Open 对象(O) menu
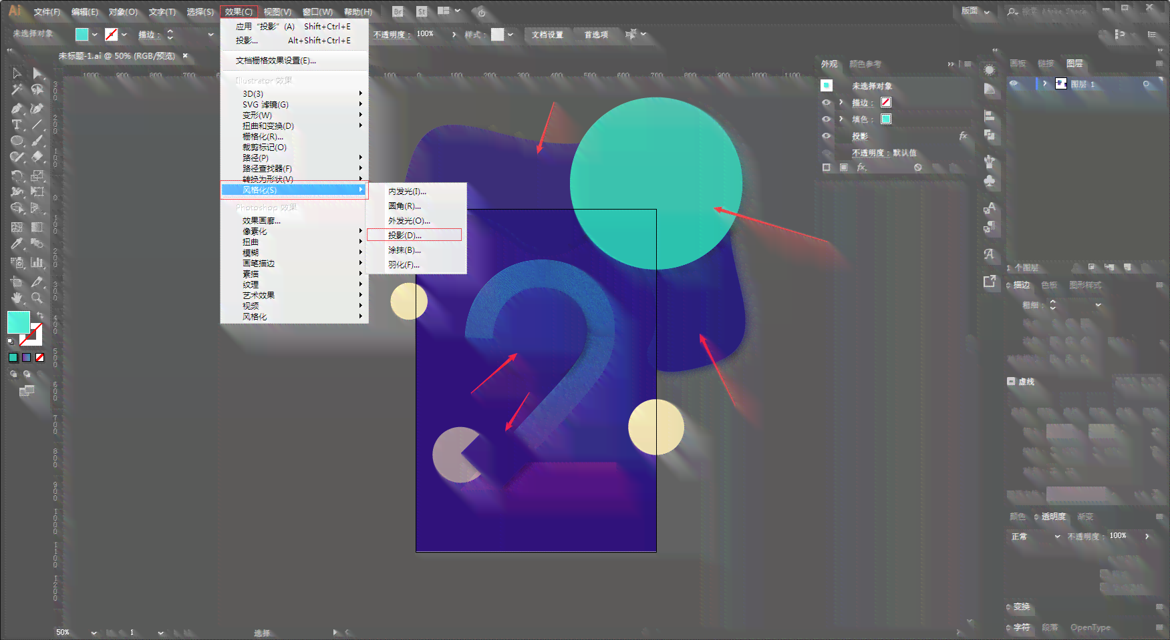Screen dimensions: 1170x640 (123, 12)
